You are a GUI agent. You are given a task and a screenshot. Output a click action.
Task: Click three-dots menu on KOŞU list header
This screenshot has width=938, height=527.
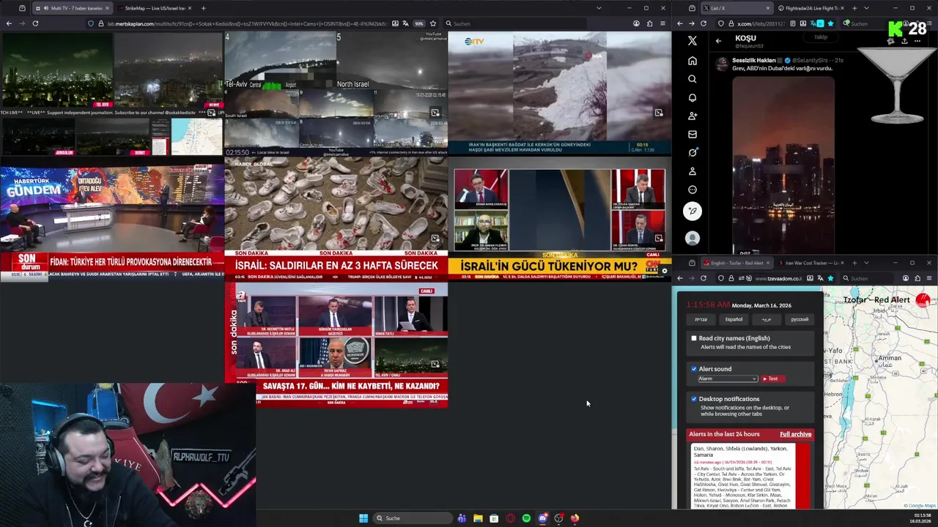918,41
